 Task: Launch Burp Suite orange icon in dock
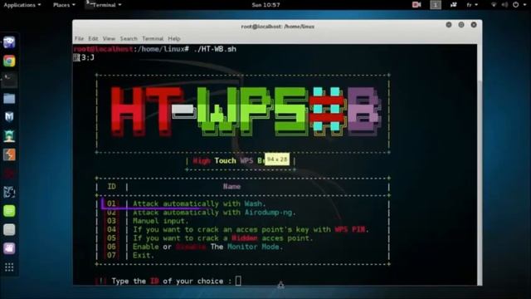point(9,155)
